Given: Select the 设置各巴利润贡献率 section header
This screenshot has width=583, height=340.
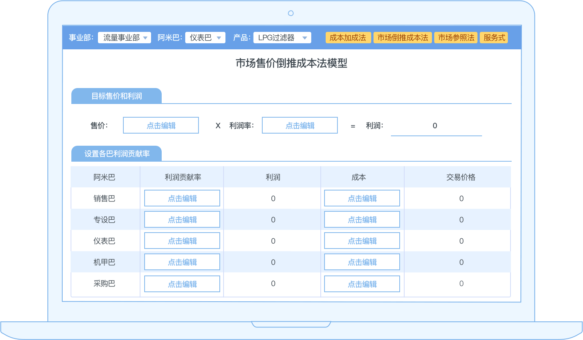Looking at the screenshot, I should [x=117, y=154].
